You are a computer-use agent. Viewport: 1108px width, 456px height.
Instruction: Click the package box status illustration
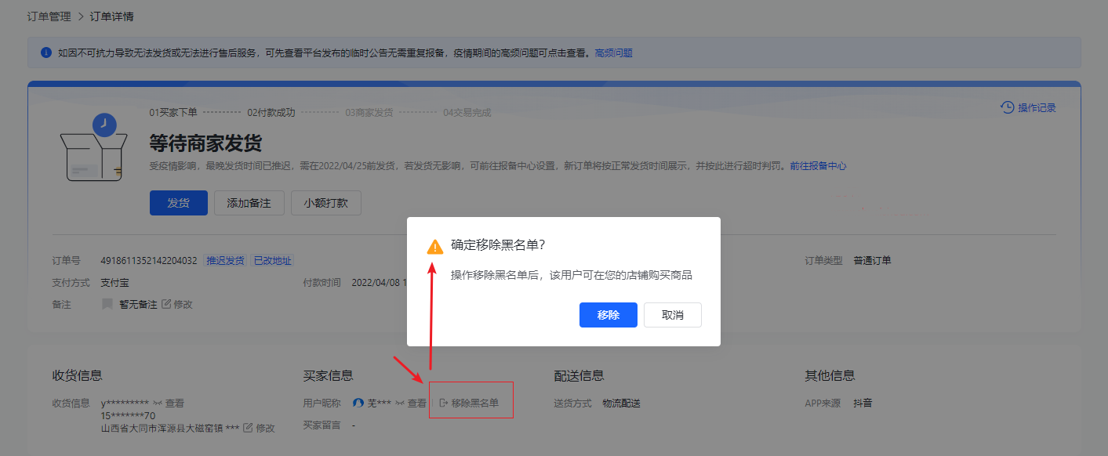tap(93, 149)
